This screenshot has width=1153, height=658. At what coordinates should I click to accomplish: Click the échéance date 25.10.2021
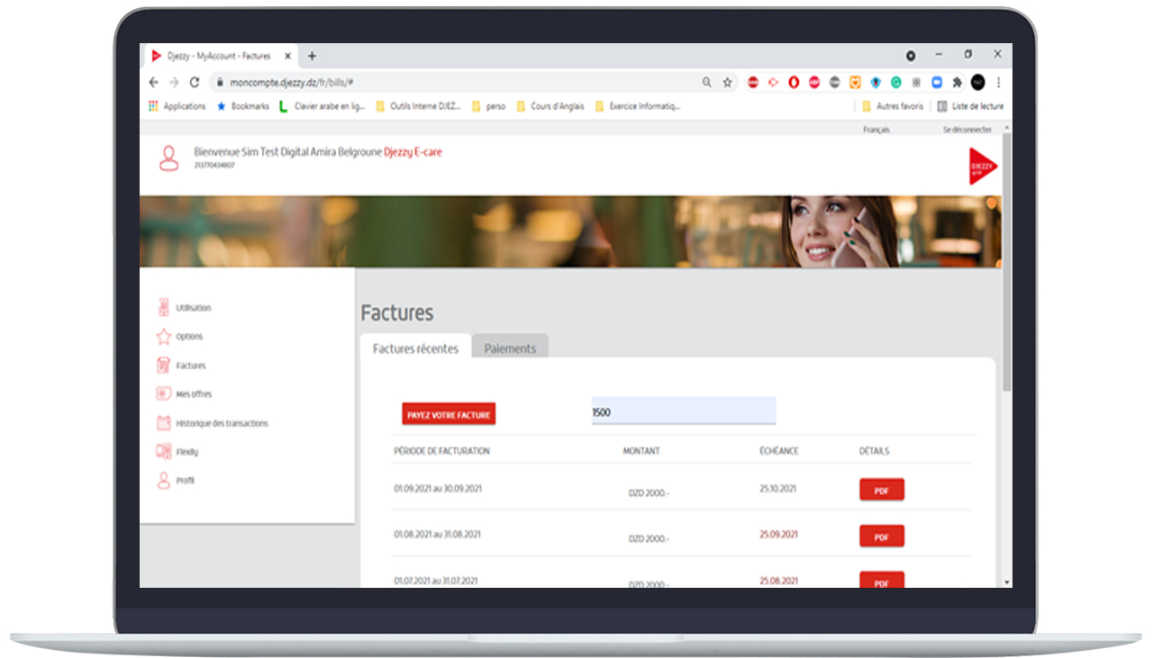click(778, 488)
